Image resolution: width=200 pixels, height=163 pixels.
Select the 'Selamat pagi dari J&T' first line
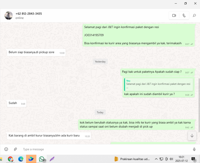pyautogui.click(x=122, y=27)
